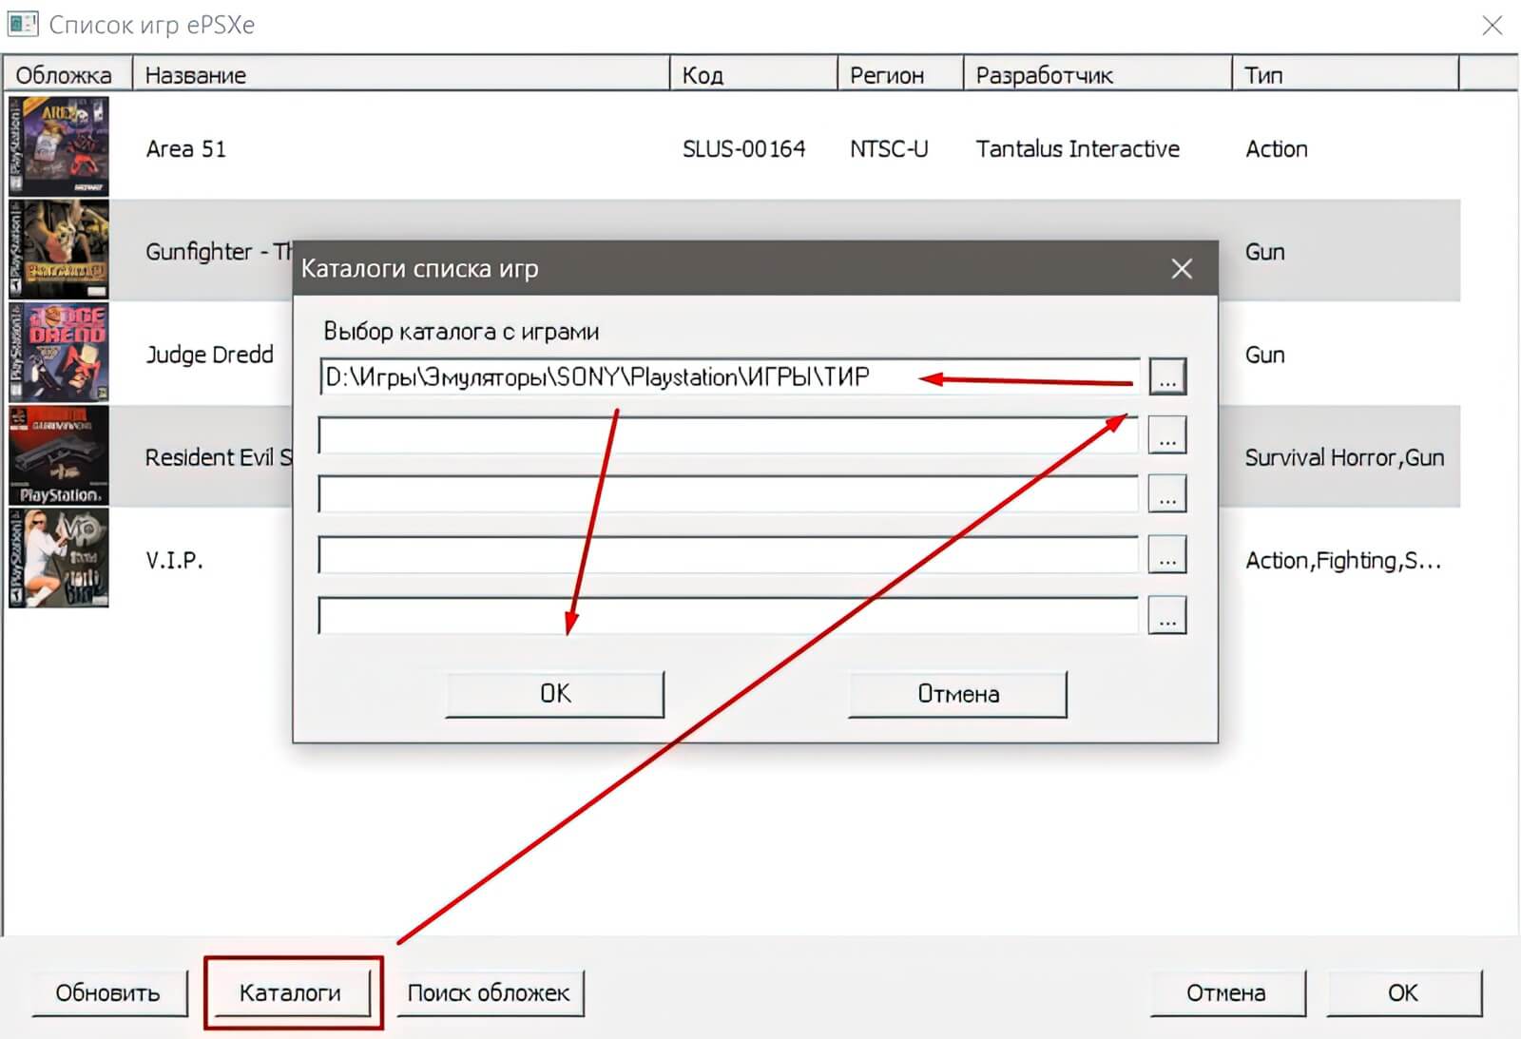Click the Survival Horror,Gun type cell

tap(1344, 457)
